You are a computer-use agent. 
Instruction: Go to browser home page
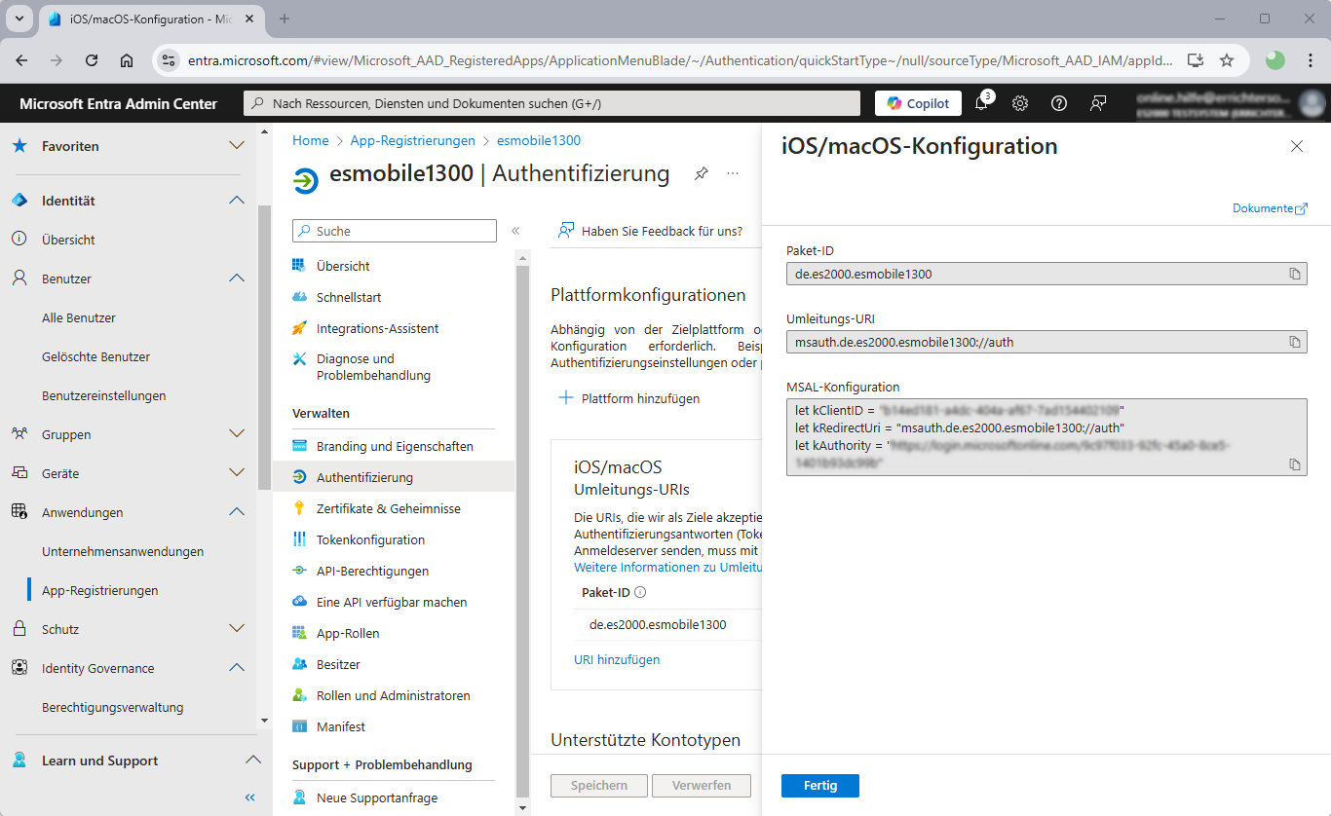tap(127, 60)
